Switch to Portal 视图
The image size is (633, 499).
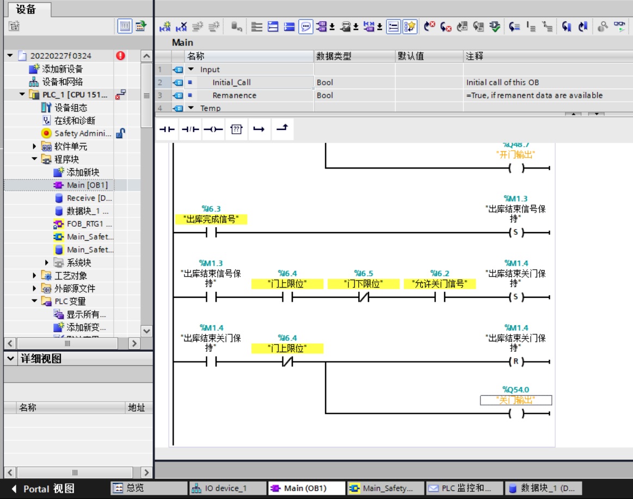click(x=43, y=489)
